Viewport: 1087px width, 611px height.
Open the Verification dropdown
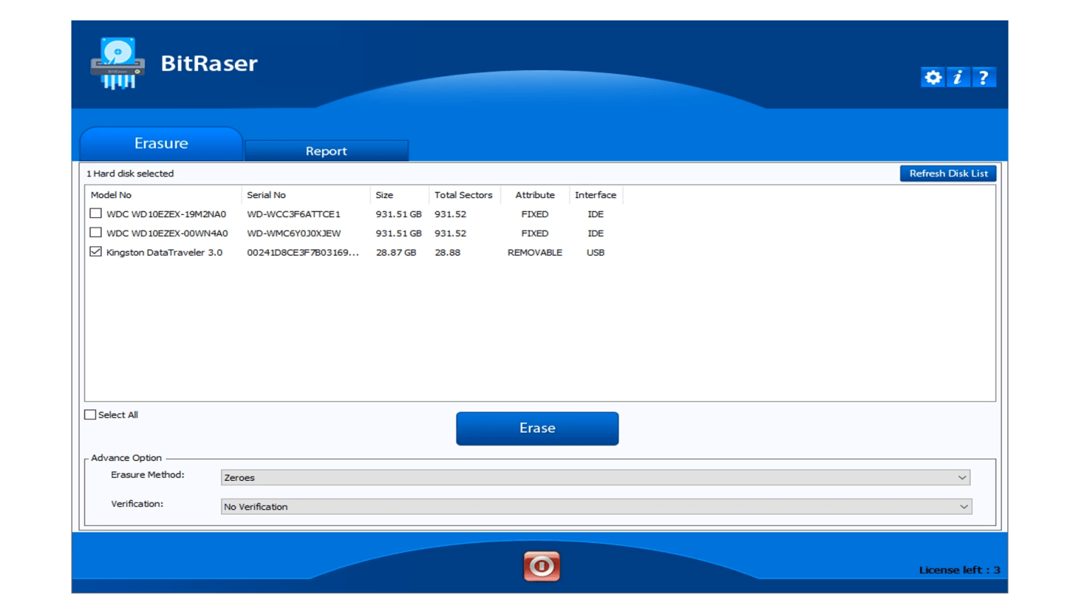(596, 506)
